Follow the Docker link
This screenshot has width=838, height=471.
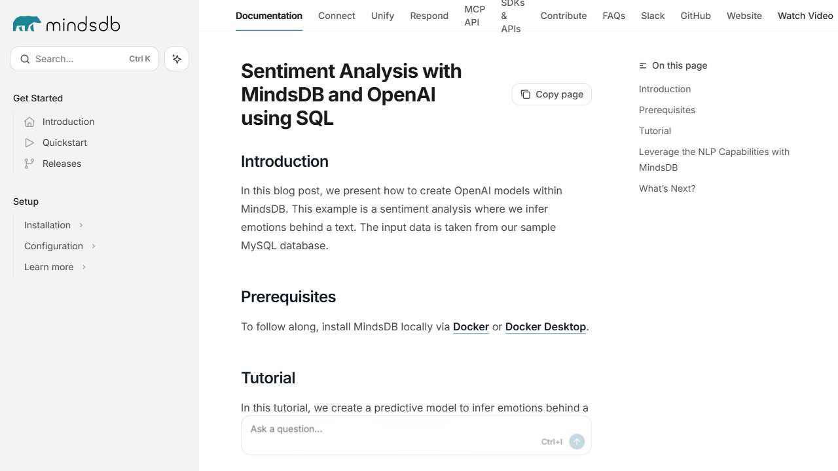pos(471,326)
